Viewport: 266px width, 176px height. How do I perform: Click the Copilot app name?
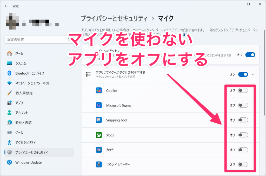pyautogui.click(x=112, y=90)
